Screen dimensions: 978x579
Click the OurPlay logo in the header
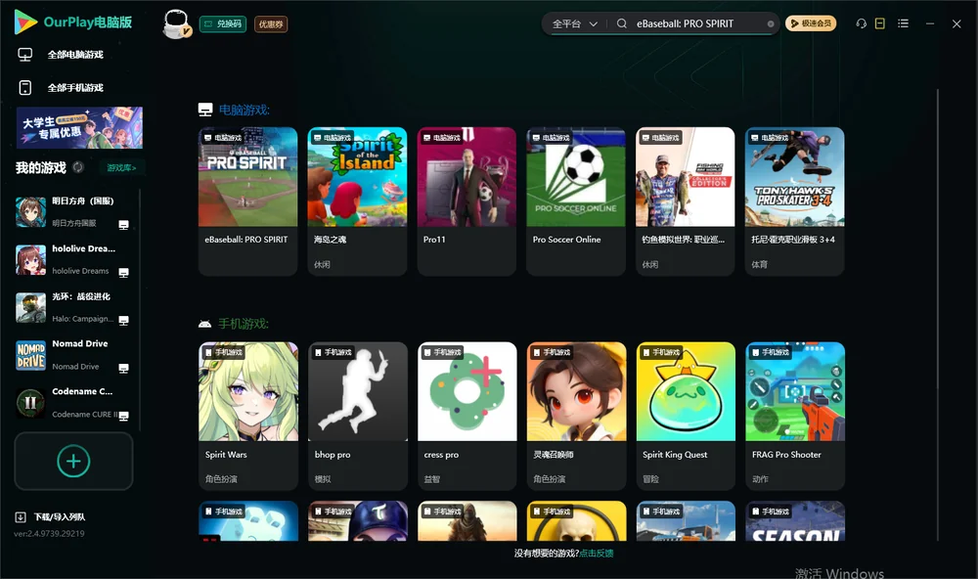[73, 22]
